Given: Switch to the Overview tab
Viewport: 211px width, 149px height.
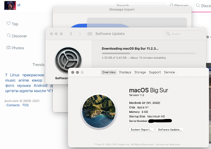Looking at the screenshot, I should pos(109,72).
